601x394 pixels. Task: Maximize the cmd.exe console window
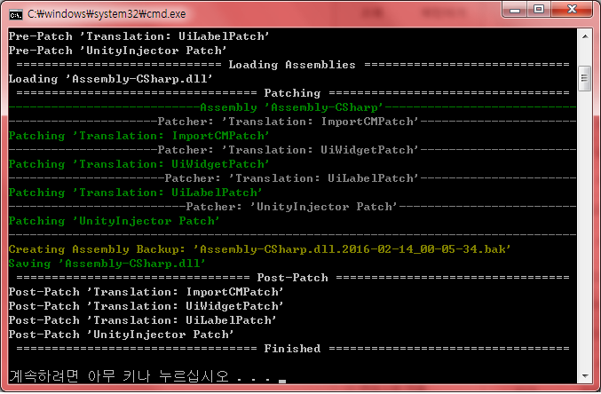pyautogui.click(x=539, y=9)
